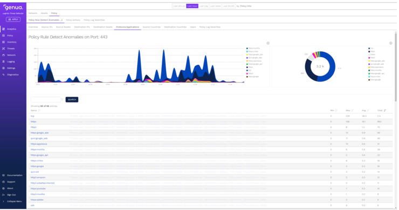Select Last Week time range
Image resolution: width=399 pixels, height=210 pixels.
[215, 6]
